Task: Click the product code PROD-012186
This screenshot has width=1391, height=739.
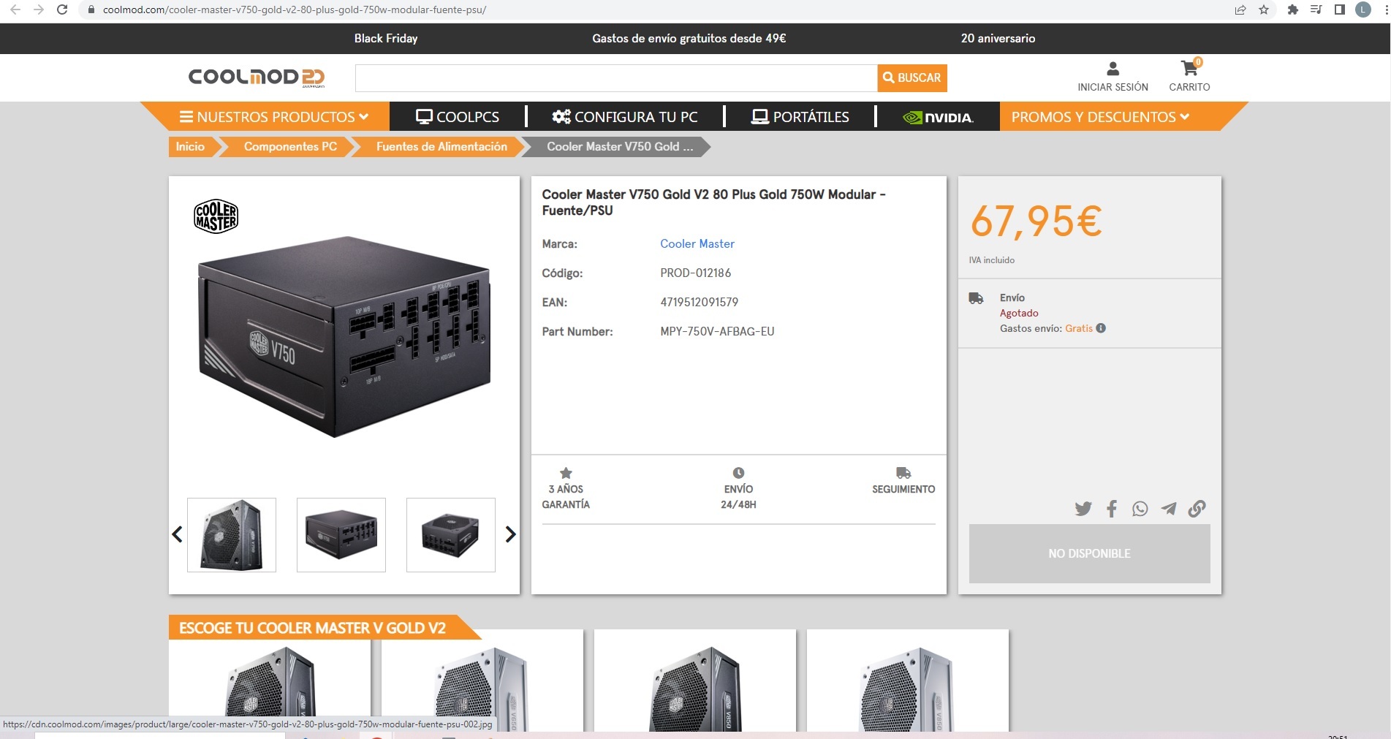Action: click(695, 273)
